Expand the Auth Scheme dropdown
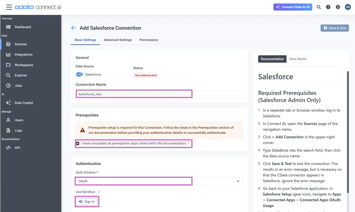This screenshot has width=355, height=212. pyautogui.click(x=238, y=181)
